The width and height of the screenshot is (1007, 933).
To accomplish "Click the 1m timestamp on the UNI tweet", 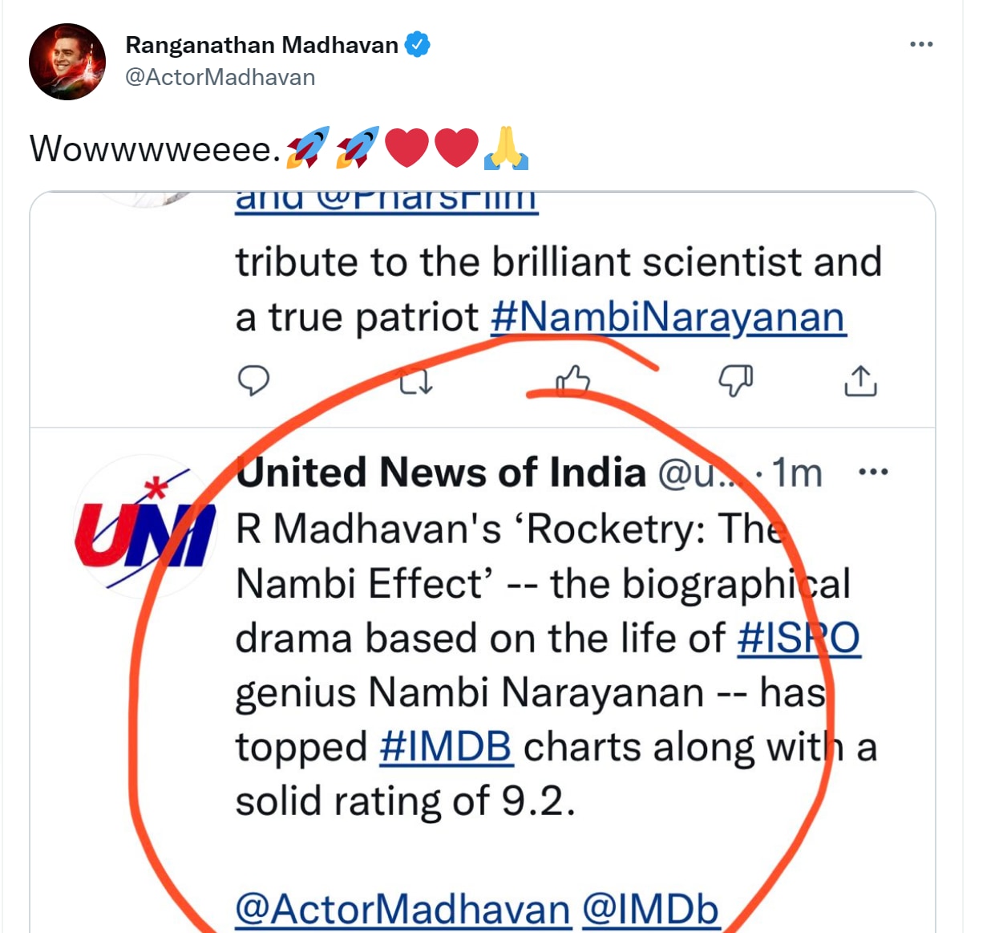I will pos(797,473).
